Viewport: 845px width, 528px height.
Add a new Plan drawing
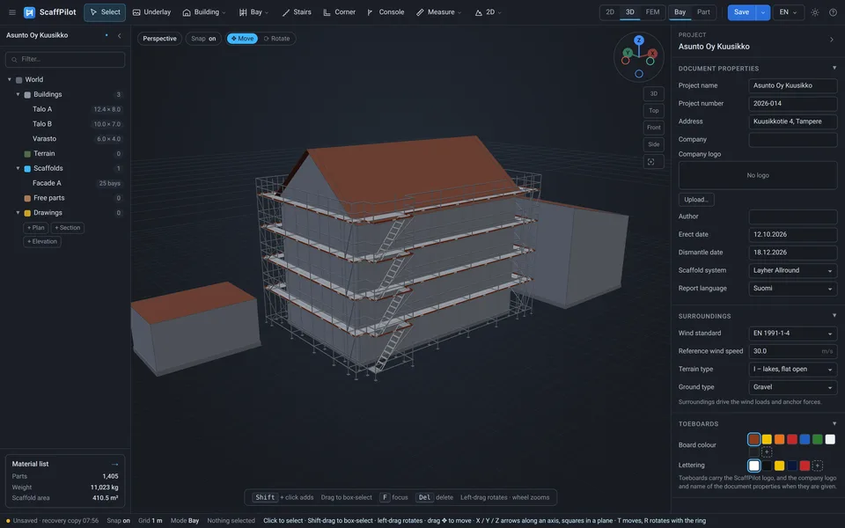tap(35, 228)
